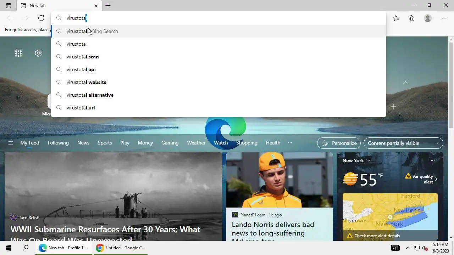This screenshot has width=454, height=255.
Task: Open the taskbar clock and date
Action: 441,248
